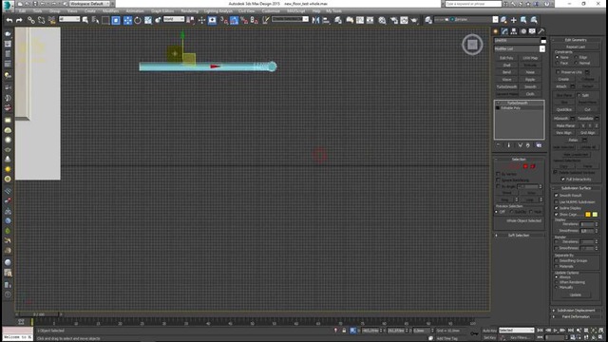Screen dimensions: 608x342
Task: Click the Repeat Last button
Action: [576, 47]
